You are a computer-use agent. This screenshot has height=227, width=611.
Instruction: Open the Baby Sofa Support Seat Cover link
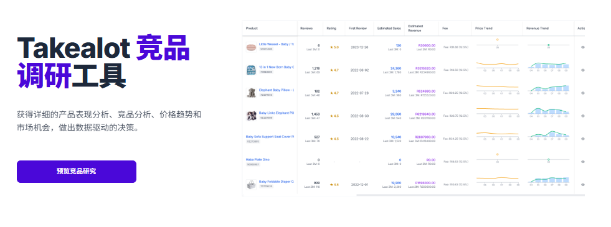(270, 137)
